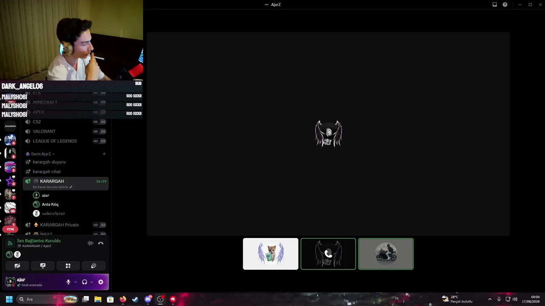Open Microsoft Store from taskbar
Viewport: 545px width, 306px height.
coord(110,299)
